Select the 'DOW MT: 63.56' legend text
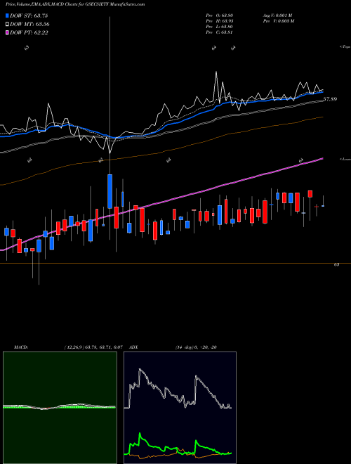This screenshot has width=351, height=464. point(29,25)
